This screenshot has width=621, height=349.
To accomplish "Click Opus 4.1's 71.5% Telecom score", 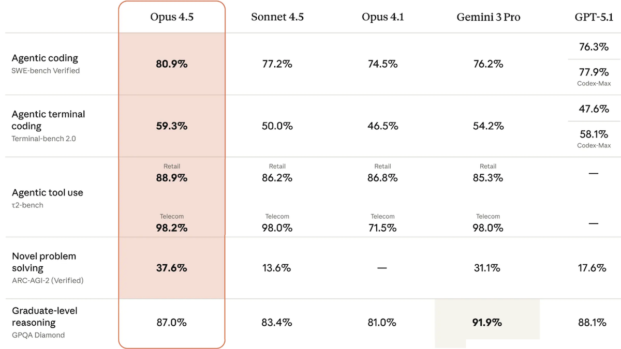I will coord(382,227).
